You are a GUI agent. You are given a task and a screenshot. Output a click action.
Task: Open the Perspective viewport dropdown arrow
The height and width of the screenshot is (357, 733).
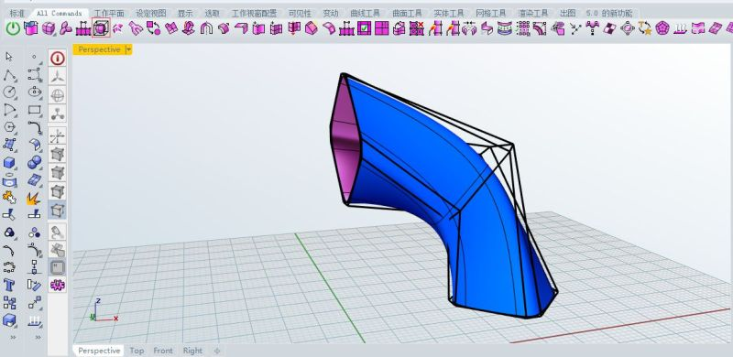pyautogui.click(x=128, y=49)
